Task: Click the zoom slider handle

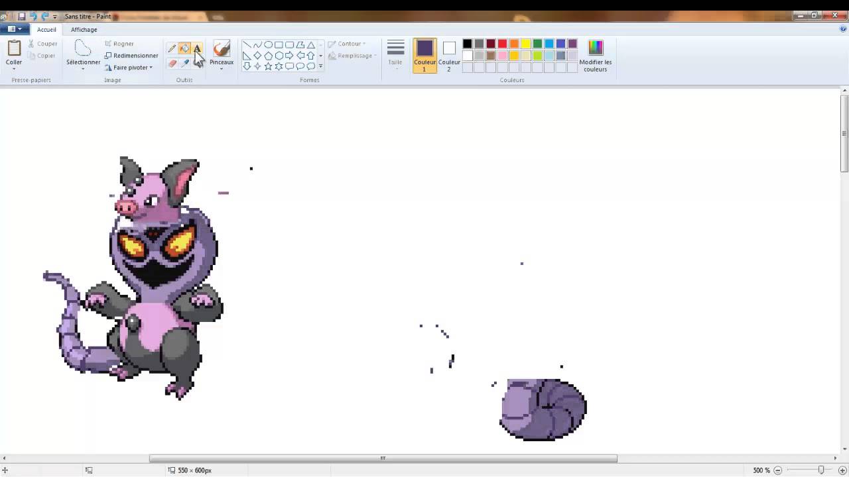Action: (821, 470)
